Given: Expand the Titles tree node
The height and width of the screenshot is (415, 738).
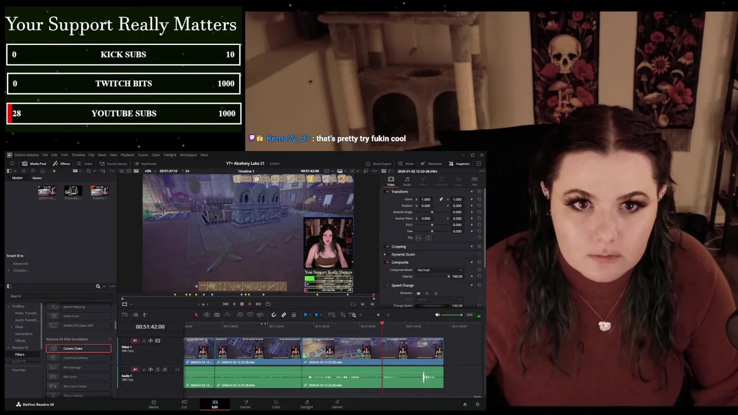Looking at the screenshot, I should point(12,327).
